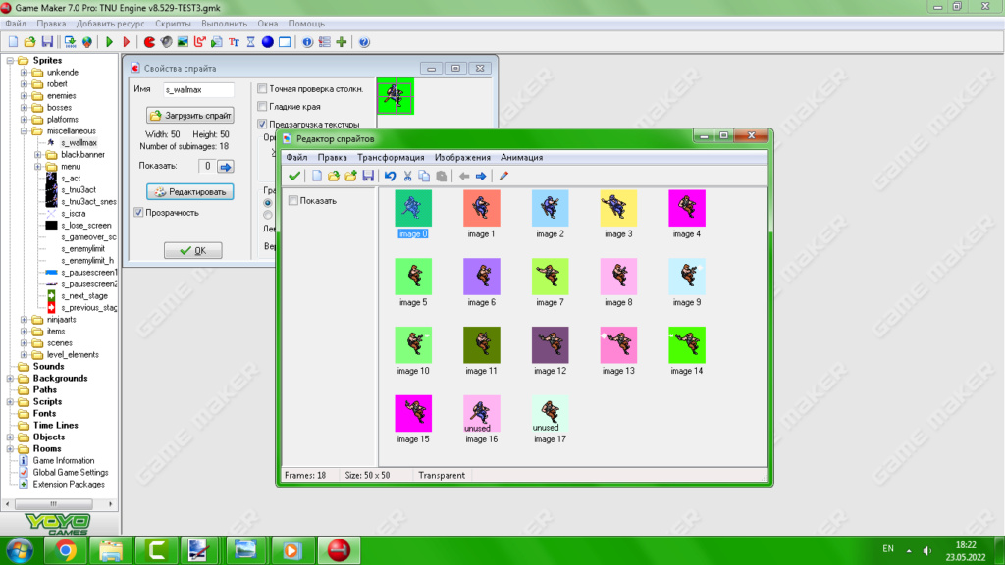Viewport: 1005px width, 565px height.
Task: Create a new game file from main toolbar
Action: [x=13, y=42]
